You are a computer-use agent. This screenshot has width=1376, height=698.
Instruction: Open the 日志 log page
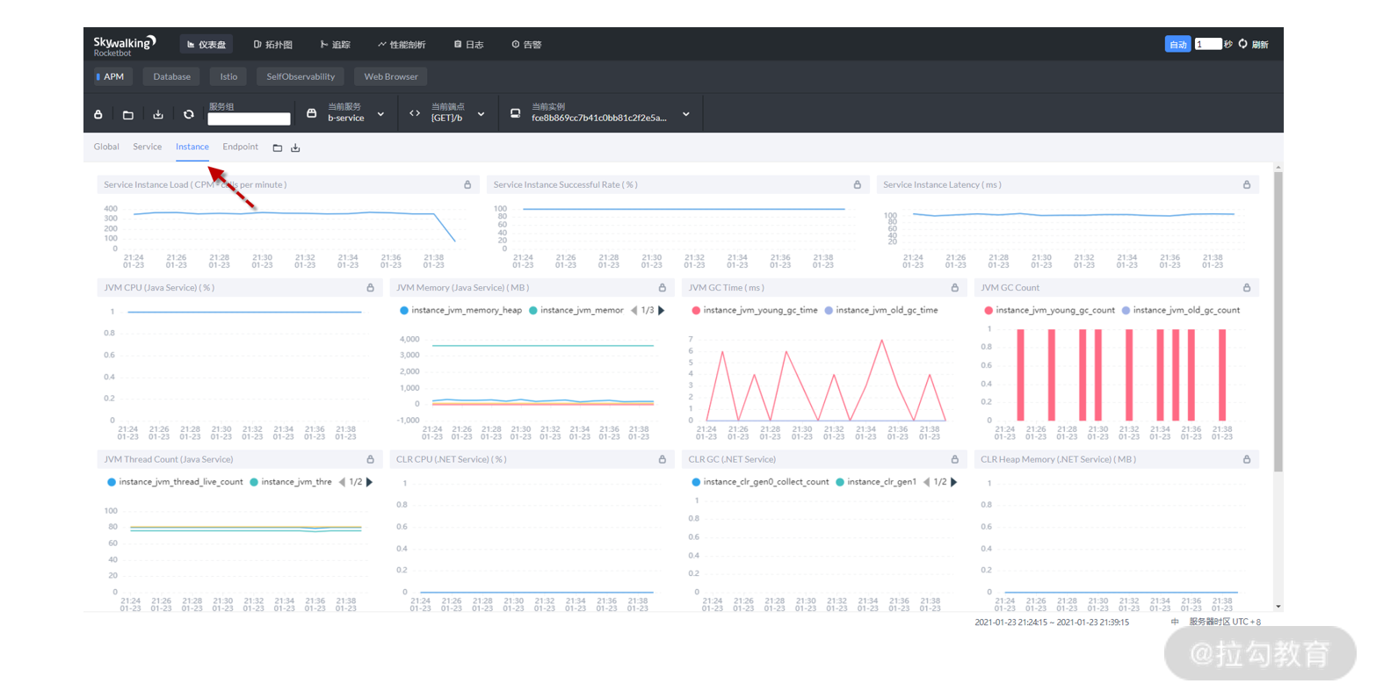coord(469,45)
